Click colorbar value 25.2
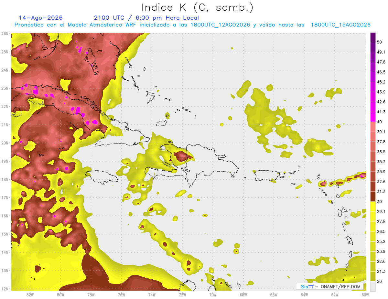This screenshot has height=299, width=388. pyautogui.click(x=381, y=242)
